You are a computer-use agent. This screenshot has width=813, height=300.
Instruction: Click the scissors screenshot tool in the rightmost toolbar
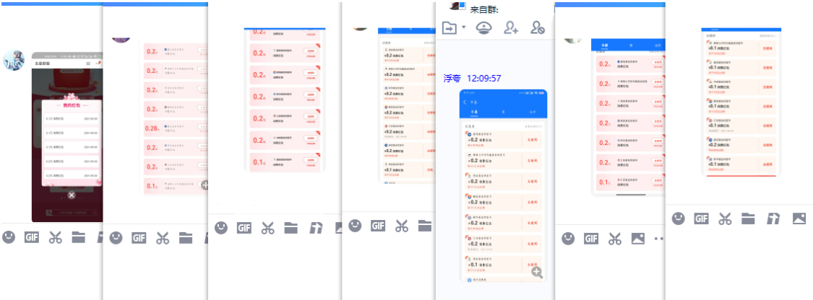(725, 219)
